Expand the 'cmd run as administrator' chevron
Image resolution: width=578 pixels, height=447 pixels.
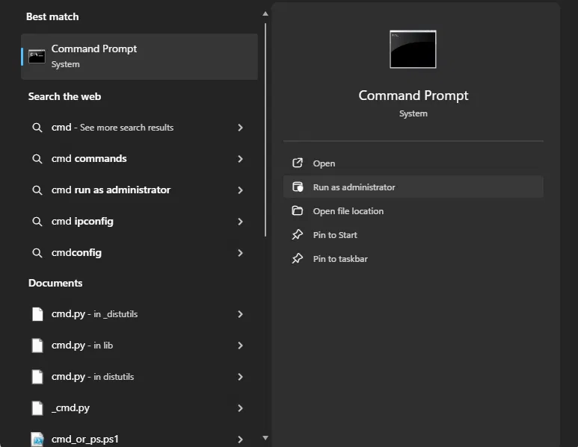(x=240, y=190)
